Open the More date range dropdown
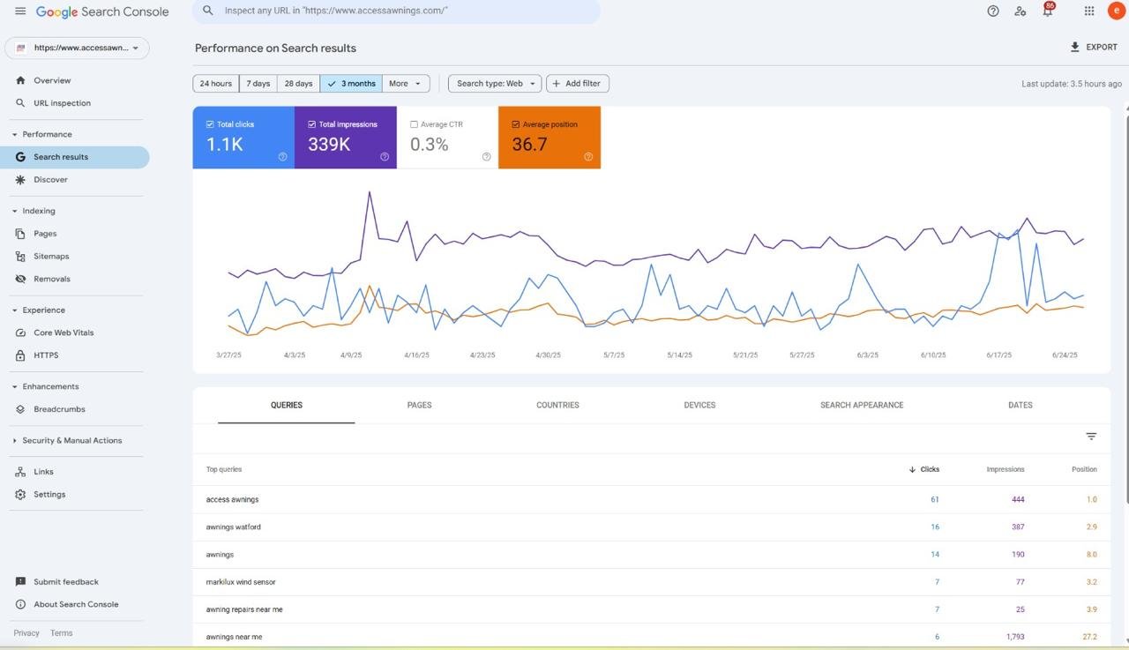Image resolution: width=1129 pixels, height=650 pixels. [406, 84]
